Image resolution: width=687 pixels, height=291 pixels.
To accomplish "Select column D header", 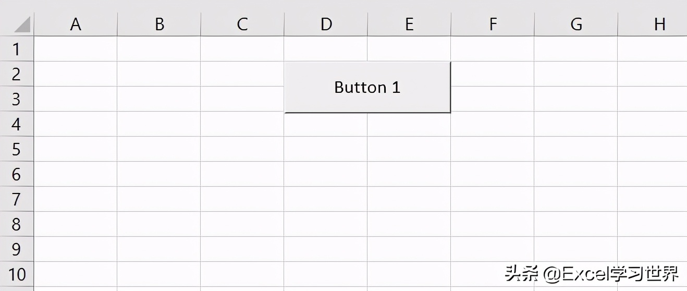I will click(x=326, y=24).
